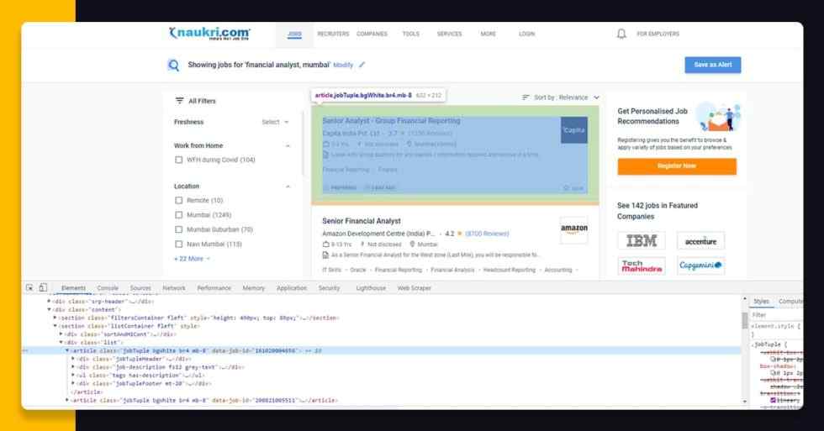Expand the jobTupleHeader div node
Viewport: 824px width, 431px height.
(72, 359)
